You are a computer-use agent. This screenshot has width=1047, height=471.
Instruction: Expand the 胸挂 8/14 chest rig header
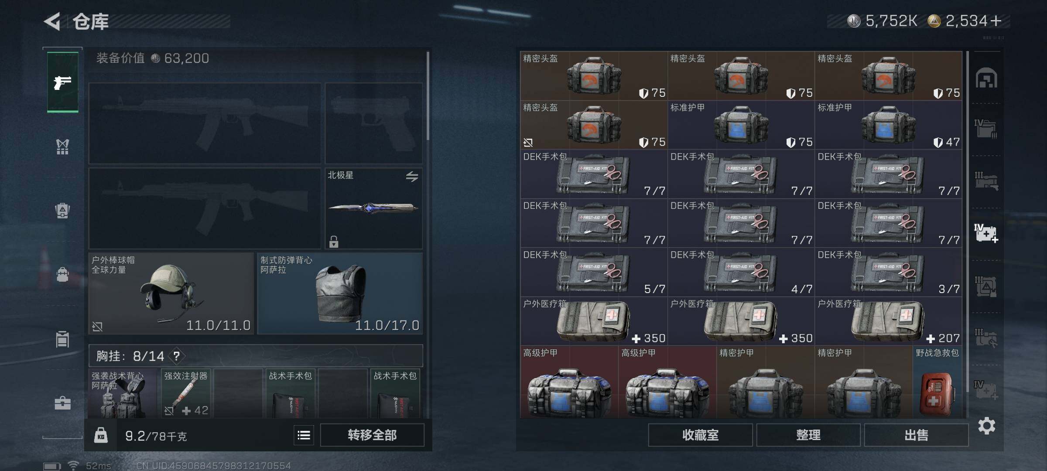(x=256, y=356)
